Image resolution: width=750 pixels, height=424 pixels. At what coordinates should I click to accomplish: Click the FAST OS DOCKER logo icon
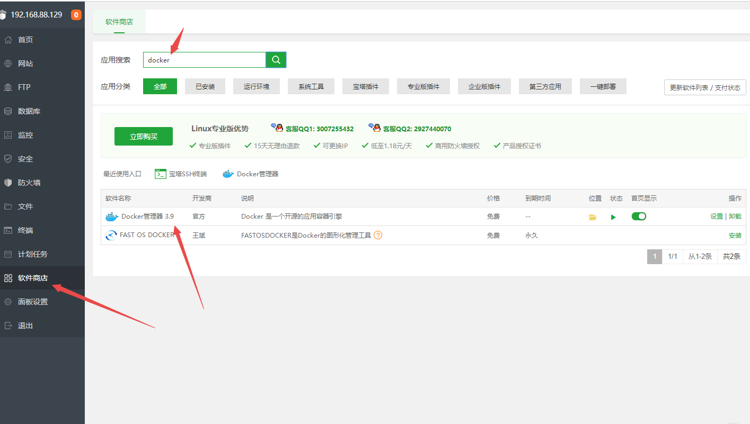click(x=111, y=236)
